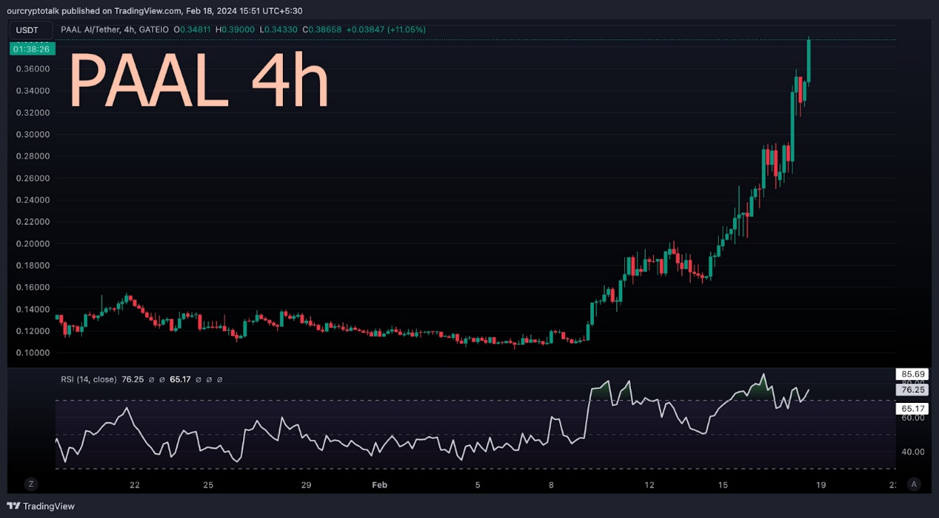Click the 0.16000 price axis label
The width and height of the screenshot is (939, 518).
(x=33, y=287)
